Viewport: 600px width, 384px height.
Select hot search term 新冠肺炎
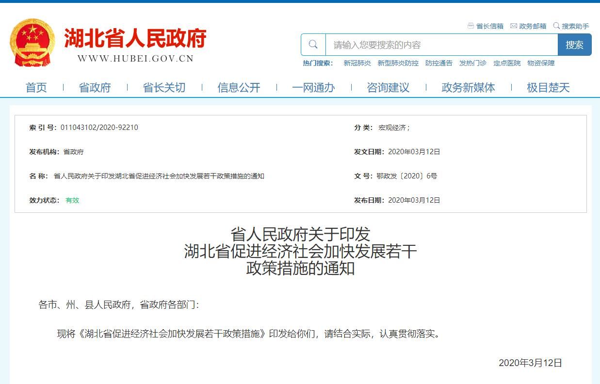click(357, 63)
